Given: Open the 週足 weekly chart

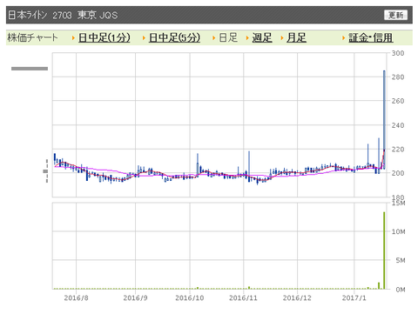Looking at the screenshot, I should click(x=262, y=37).
